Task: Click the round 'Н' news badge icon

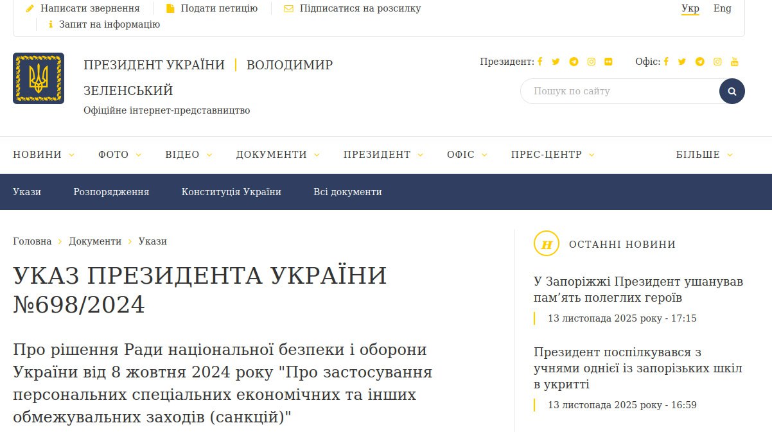Action: (x=547, y=244)
